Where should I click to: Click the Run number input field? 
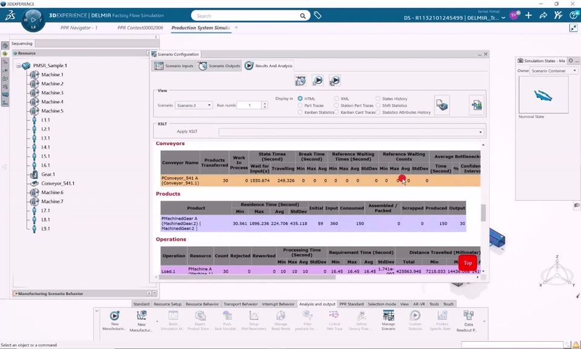click(x=249, y=105)
